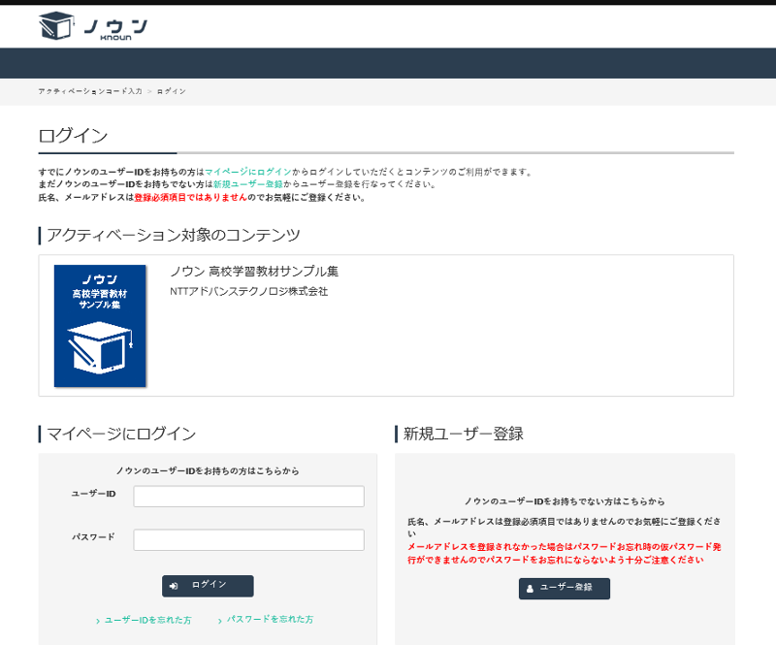Open the パスワードを忘れた方 link

click(270, 620)
